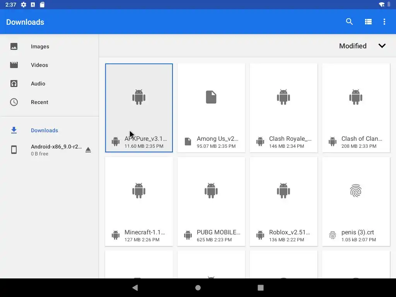Eject the Android-x86 storage device

coord(88,150)
